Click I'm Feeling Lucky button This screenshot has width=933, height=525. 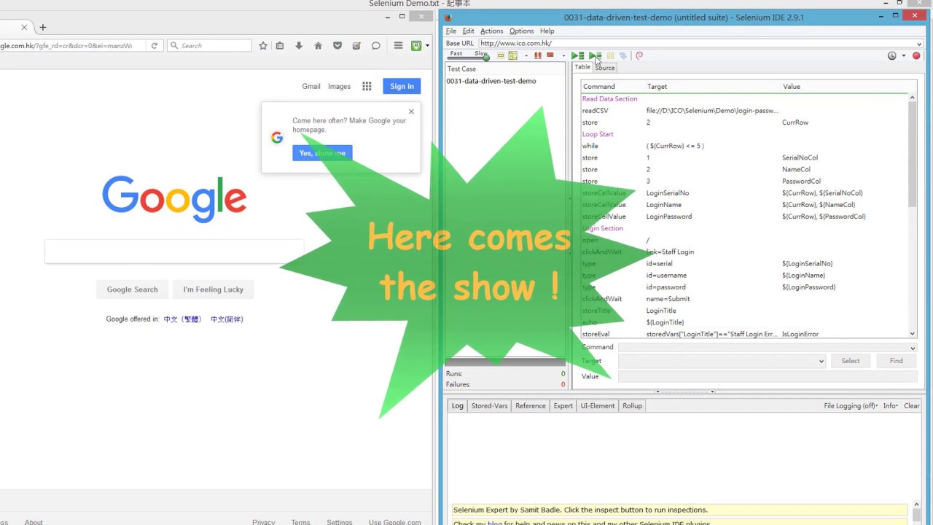[x=213, y=289]
